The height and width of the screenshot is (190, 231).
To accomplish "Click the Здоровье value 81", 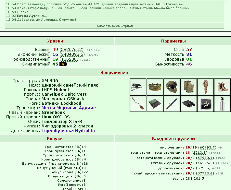I will pos(189,59).
